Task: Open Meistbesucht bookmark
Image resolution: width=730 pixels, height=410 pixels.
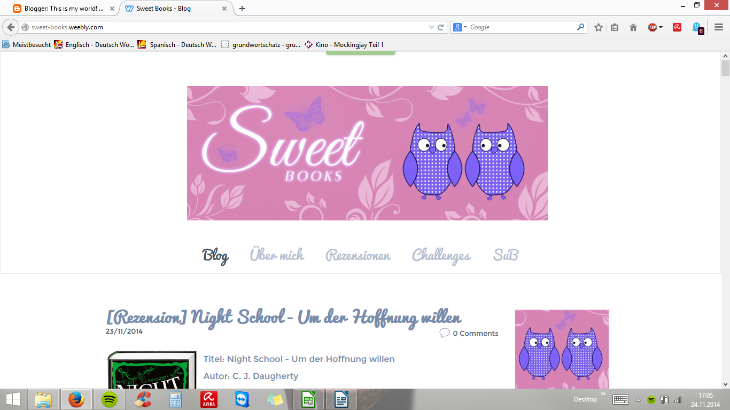Action: [27, 45]
